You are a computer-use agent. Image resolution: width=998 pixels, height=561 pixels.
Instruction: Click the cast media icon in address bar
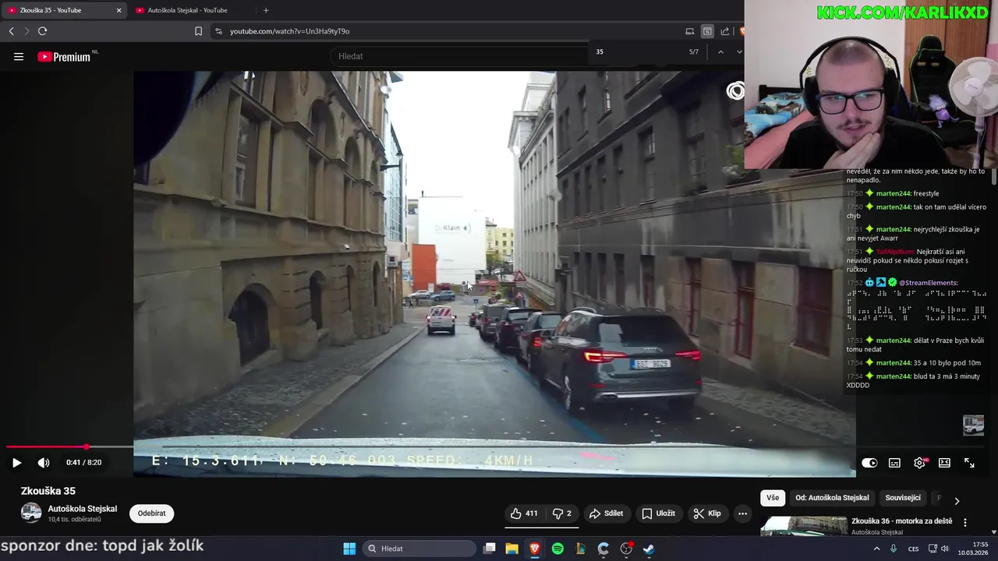[689, 31]
